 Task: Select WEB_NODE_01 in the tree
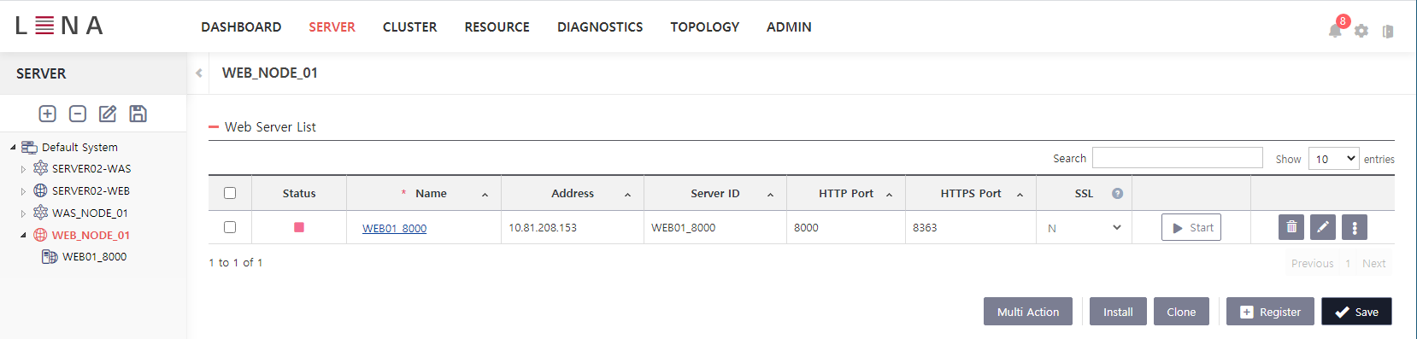pos(91,235)
